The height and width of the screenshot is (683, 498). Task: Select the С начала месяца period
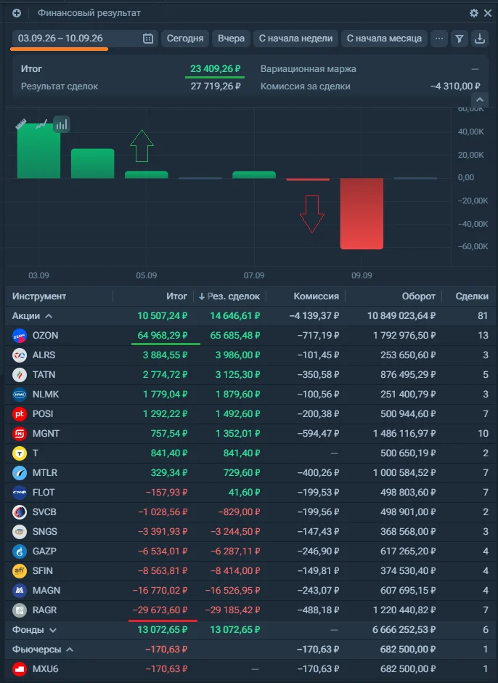[384, 39]
